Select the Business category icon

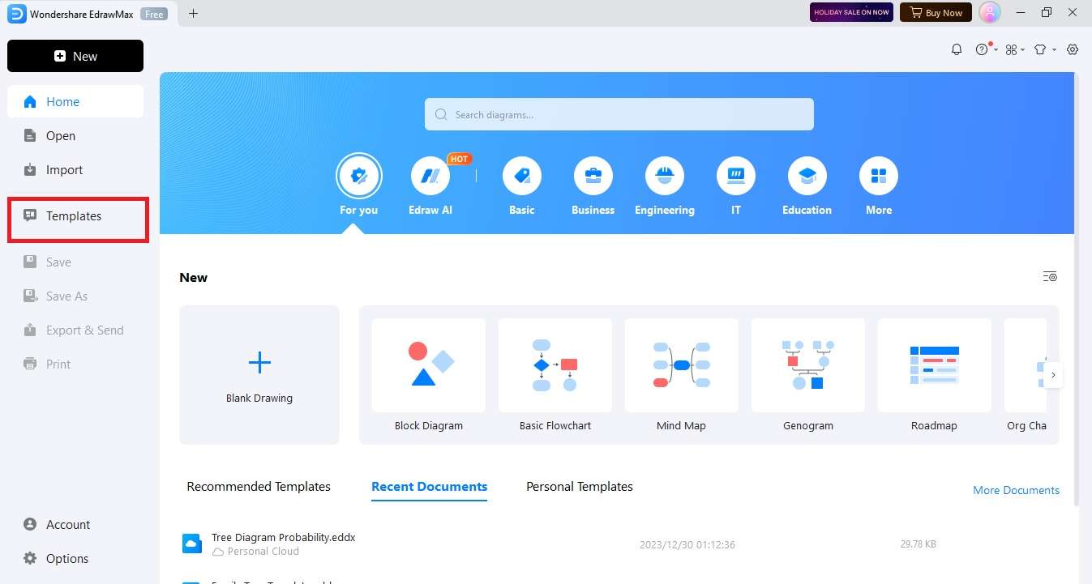coord(593,176)
